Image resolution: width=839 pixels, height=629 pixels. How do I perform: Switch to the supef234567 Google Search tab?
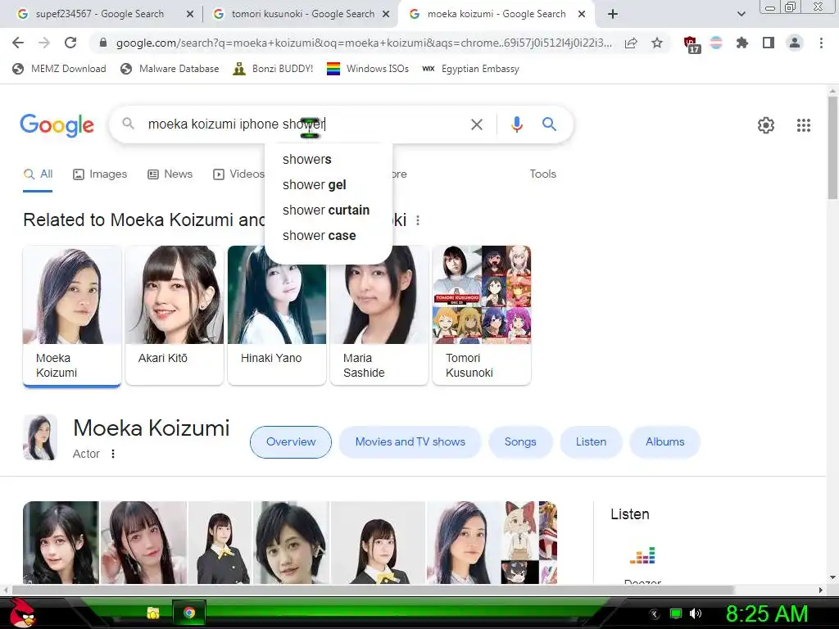[99, 14]
